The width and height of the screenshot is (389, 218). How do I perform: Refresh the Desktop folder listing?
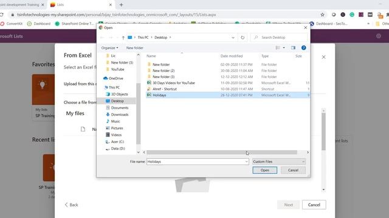click(x=243, y=38)
